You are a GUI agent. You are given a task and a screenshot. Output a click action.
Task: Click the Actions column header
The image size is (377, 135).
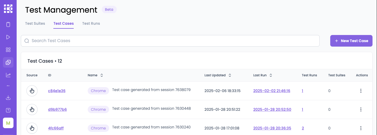362,75
